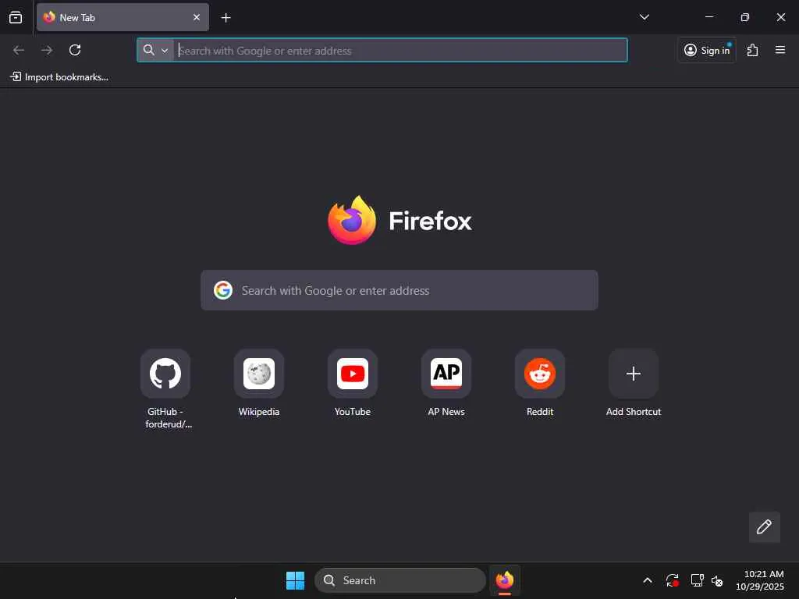Expand the List all tabs chevron

tap(644, 17)
